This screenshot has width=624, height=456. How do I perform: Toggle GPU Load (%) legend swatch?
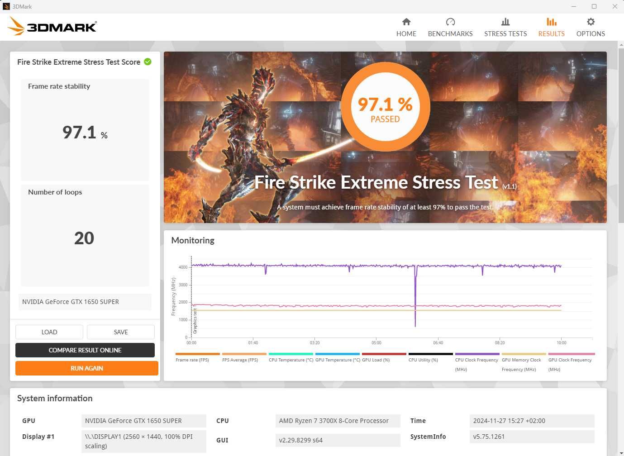[x=384, y=354]
